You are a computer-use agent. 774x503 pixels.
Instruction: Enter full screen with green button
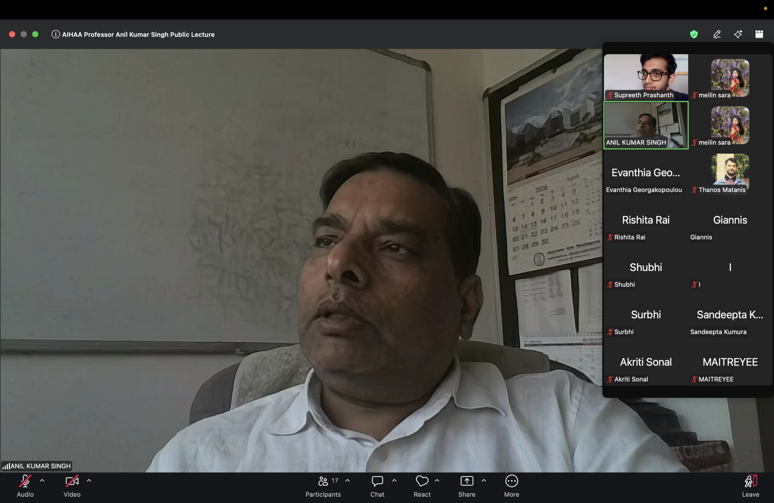click(x=35, y=34)
